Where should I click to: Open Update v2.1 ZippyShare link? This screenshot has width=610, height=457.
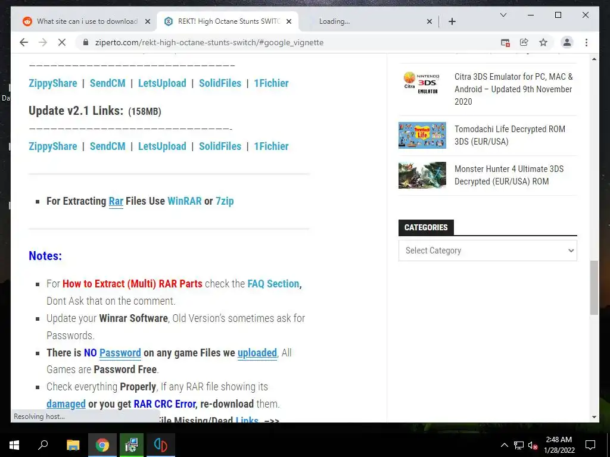click(53, 146)
